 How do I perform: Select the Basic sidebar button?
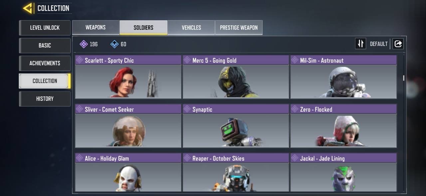tap(45, 45)
